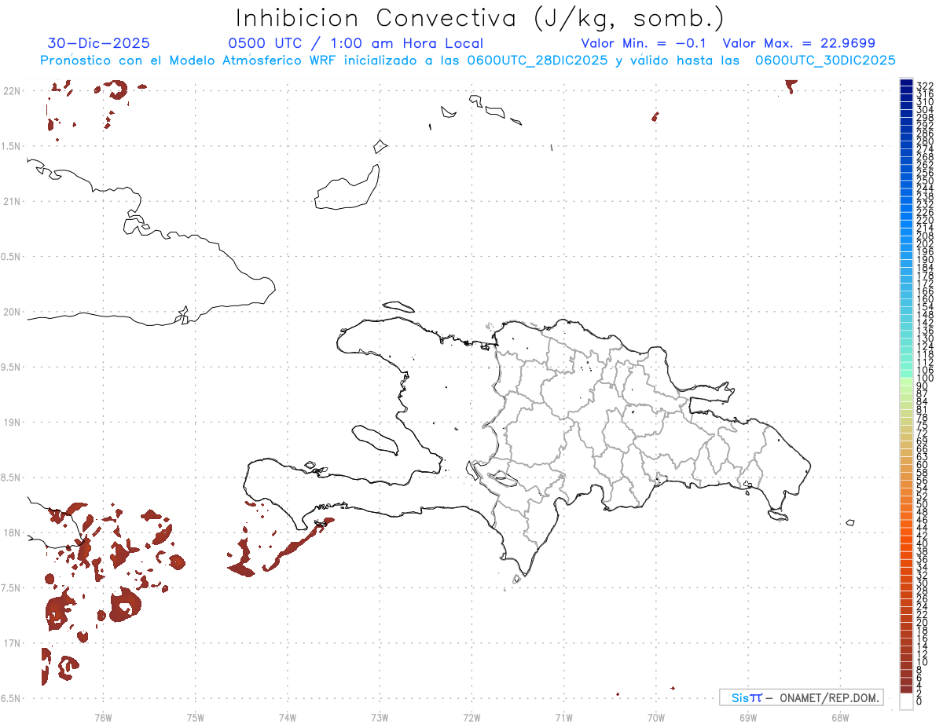Screen dimensions: 943x728
Task: Click the dark blue swatch beside 322
Action: point(906,82)
